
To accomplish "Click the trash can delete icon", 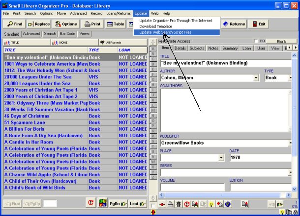I will pyautogui.click(x=179, y=204).
